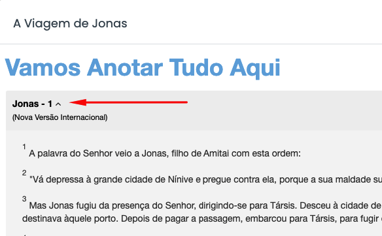Screen dimensions: 382x236
Task: Click verse beginning Vá depressa à grande cidade
Action: [x=205, y=180]
